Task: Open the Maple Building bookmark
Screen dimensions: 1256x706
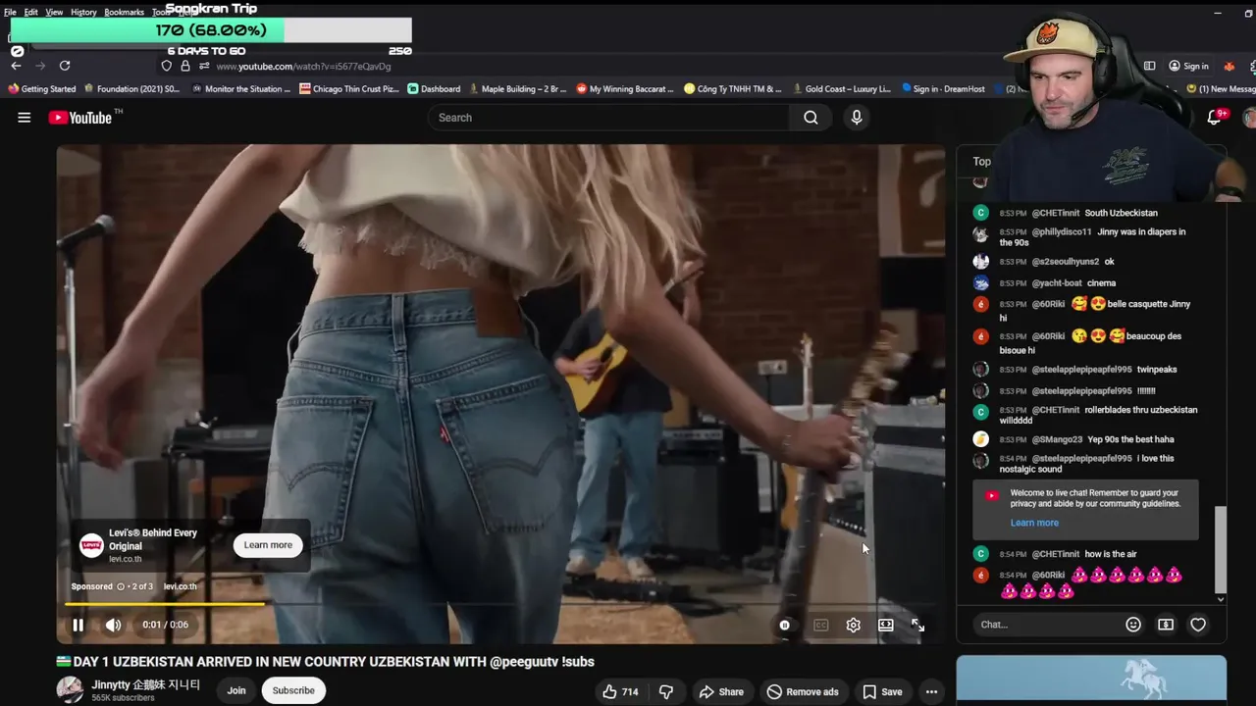Action: coord(517,88)
